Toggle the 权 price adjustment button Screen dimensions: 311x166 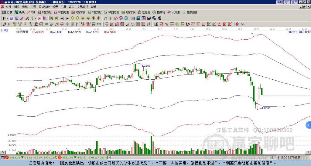pyautogui.click(x=39, y=18)
